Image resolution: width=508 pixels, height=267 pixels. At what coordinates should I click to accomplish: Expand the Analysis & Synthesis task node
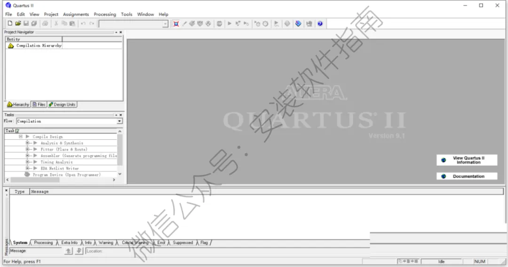coord(28,143)
